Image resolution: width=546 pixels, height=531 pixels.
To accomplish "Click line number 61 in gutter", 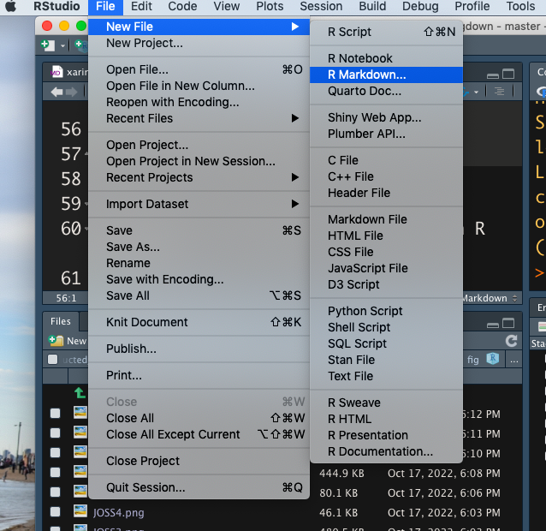I will 71,278.
